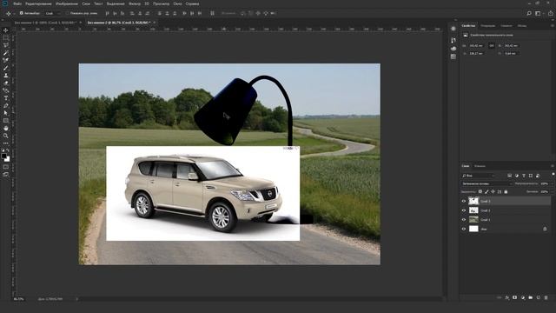The height and width of the screenshot is (313, 556).
Task: Filter layers by pixel layers
Action: coord(510,176)
